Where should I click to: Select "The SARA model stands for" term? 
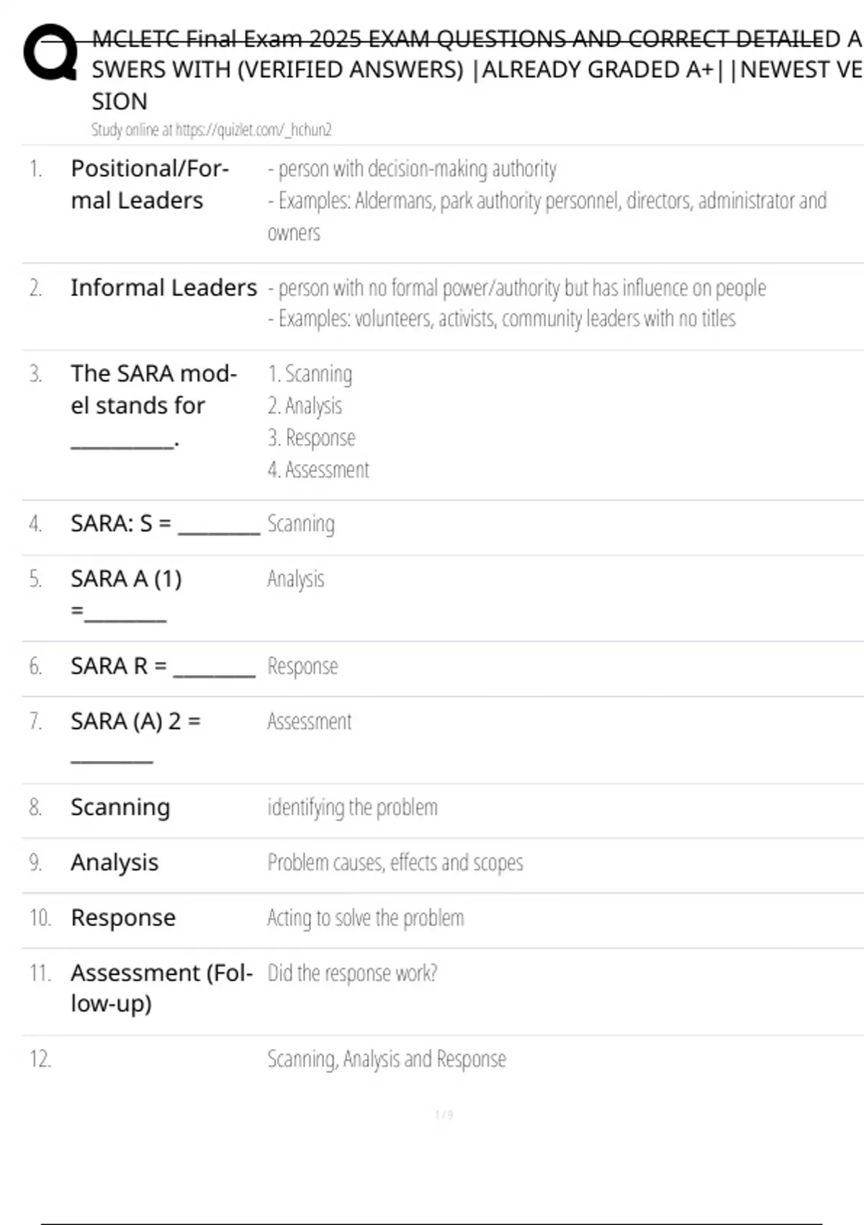(153, 390)
